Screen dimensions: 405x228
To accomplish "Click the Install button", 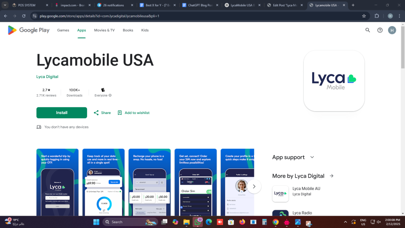I will [x=62, y=113].
